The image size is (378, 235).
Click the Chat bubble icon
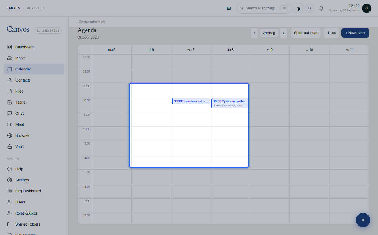click(x=10, y=113)
